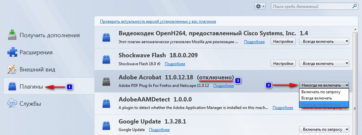Click the add-ons search field
Screen dimensions: 362x135
pyautogui.click(x=314, y=6)
